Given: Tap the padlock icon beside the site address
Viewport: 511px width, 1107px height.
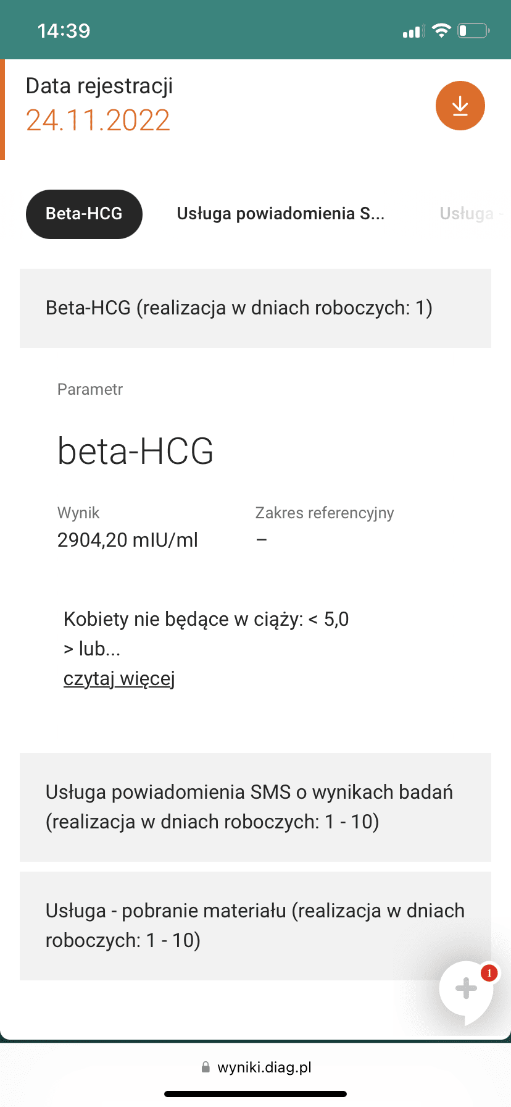Looking at the screenshot, I should (206, 1067).
